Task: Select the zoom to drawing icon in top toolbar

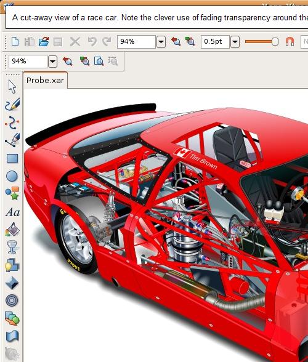Action: pos(190,42)
